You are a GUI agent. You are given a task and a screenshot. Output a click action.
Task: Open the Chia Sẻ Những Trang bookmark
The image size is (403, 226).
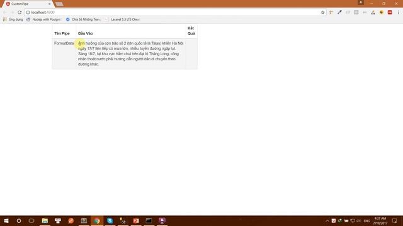(x=83, y=19)
